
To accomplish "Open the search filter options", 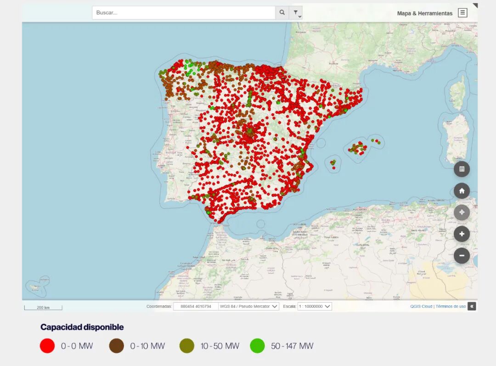I will click(296, 13).
